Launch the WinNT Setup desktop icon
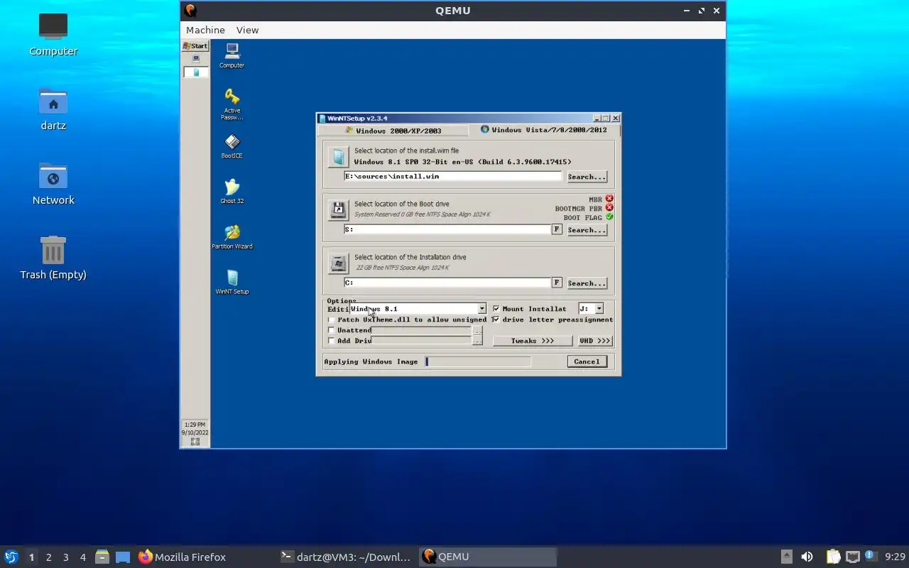This screenshot has width=909, height=568. (x=232, y=282)
